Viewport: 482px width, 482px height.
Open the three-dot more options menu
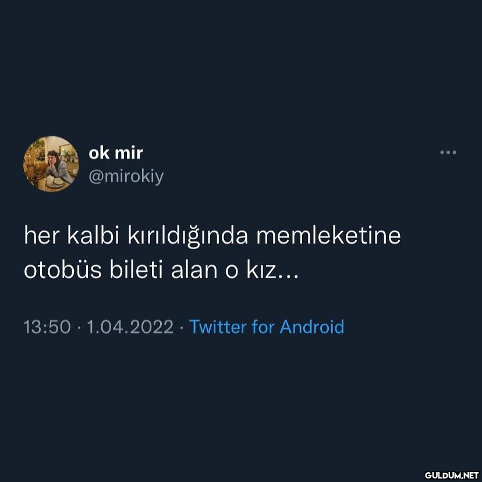click(448, 152)
